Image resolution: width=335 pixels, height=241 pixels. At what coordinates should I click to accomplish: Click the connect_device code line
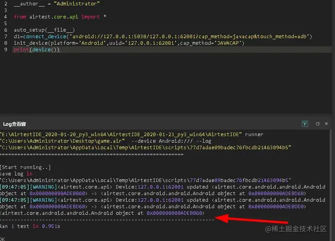(163, 37)
